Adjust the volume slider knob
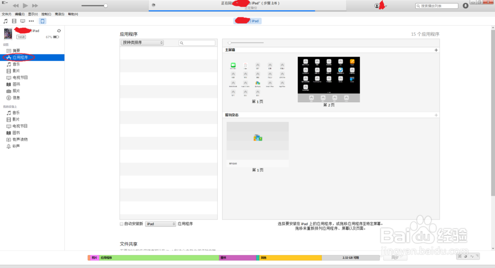This screenshot has width=495, height=268. point(105,5)
